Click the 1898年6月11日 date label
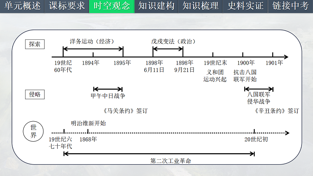The width and height of the screenshot is (313, 176). coord(154,67)
